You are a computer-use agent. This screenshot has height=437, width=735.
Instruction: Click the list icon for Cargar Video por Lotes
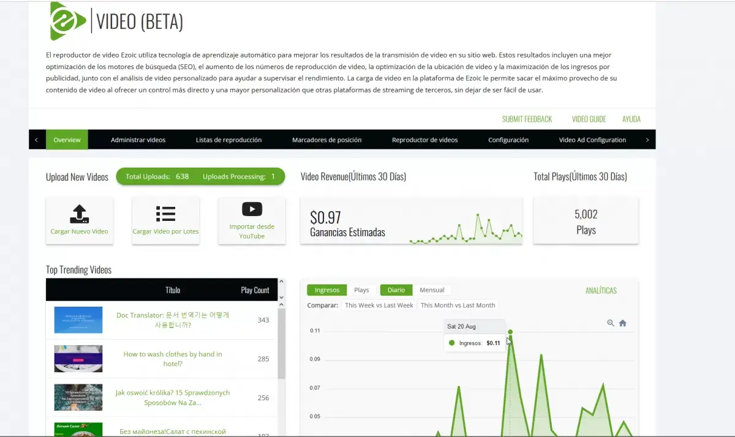pos(165,214)
